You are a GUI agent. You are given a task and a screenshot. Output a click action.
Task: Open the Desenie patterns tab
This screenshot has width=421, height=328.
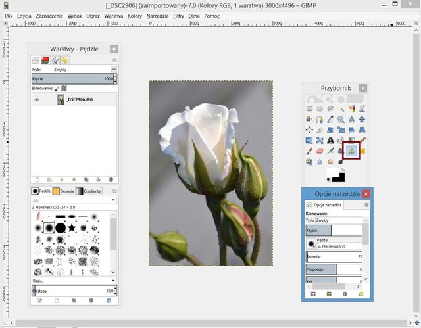click(64, 191)
